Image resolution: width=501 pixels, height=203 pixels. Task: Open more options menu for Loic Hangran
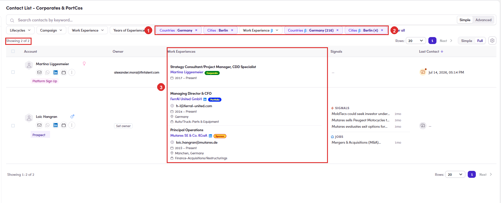(72, 125)
